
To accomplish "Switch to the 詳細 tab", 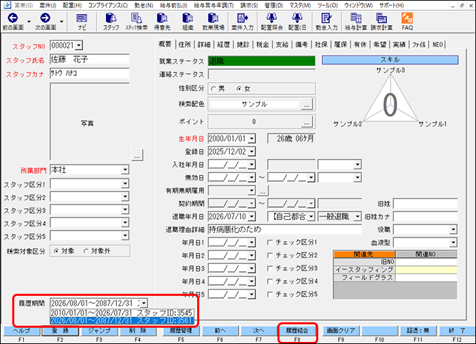I will tap(204, 45).
